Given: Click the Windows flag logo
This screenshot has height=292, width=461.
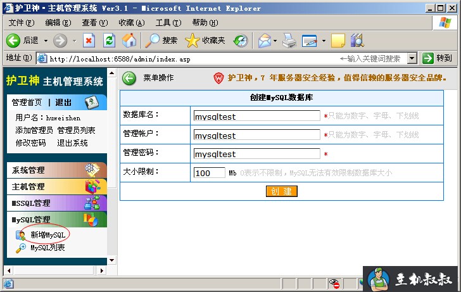Looking at the screenshot, I should point(445,22).
